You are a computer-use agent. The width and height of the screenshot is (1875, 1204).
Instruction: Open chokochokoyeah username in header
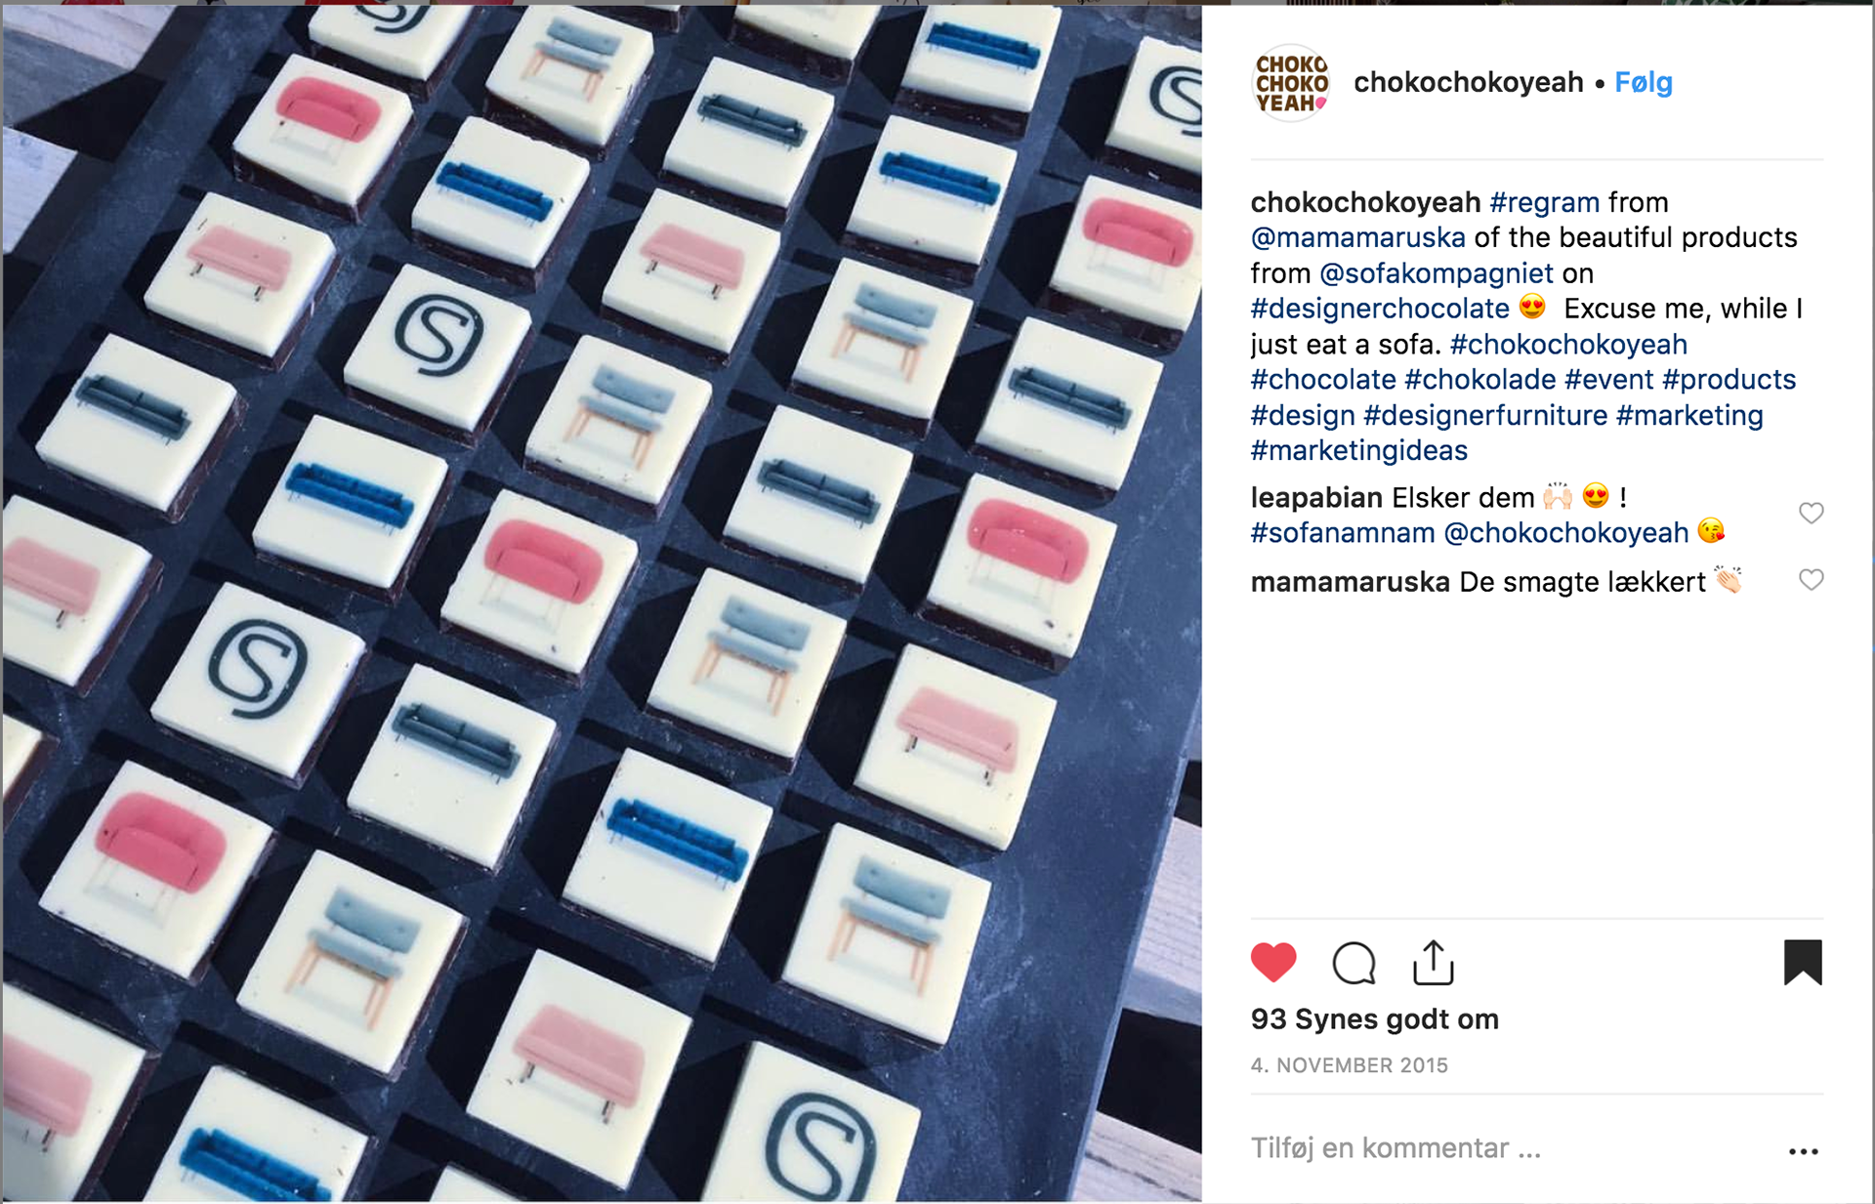click(x=1468, y=83)
